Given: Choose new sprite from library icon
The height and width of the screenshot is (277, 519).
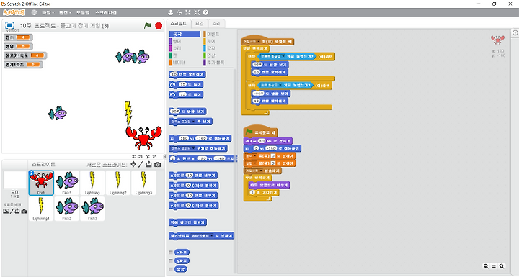Looking at the screenshot, I should pos(133,164).
